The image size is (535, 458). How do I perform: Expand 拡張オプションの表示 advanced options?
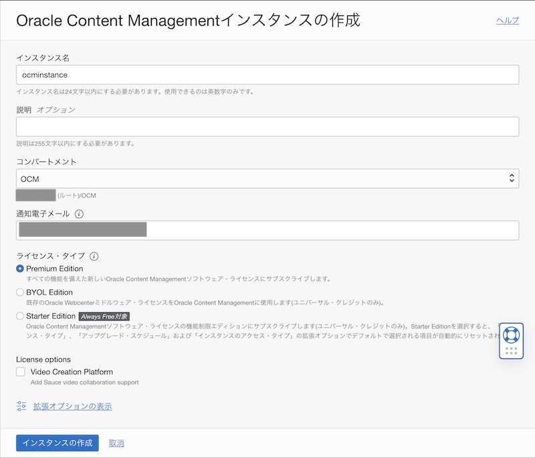click(x=72, y=406)
